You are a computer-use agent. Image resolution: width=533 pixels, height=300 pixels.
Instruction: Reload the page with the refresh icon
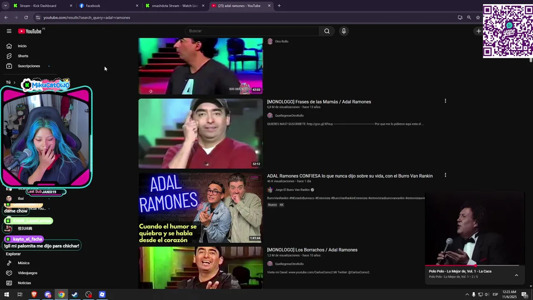coord(26,17)
